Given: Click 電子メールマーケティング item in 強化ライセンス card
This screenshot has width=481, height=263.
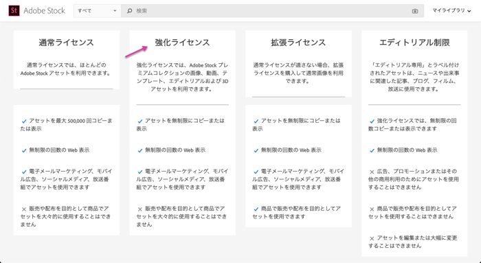Looking at the screenshot, I should click(182, 179).
